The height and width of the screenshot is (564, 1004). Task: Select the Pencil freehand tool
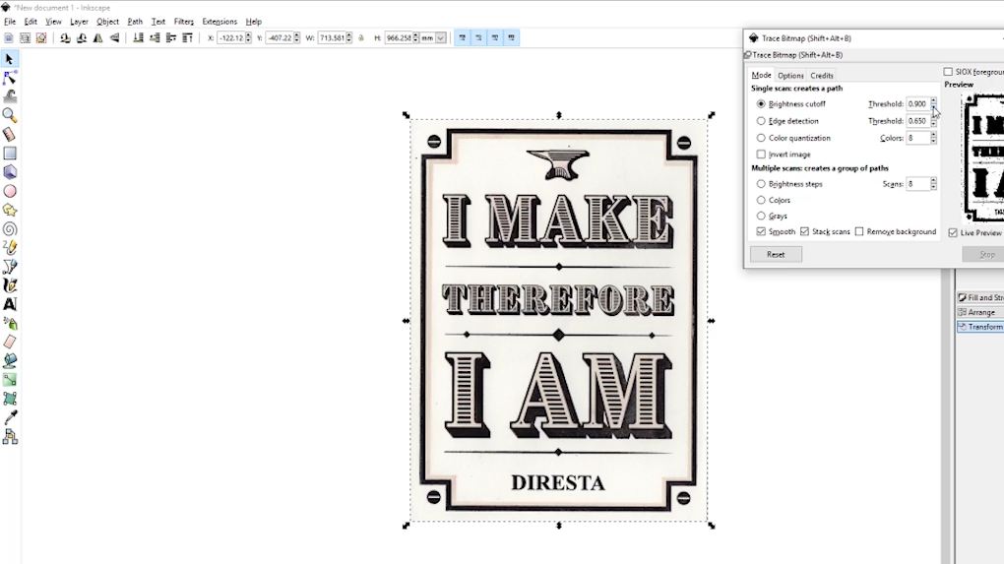pyautogui.click(x=10, y=248)
